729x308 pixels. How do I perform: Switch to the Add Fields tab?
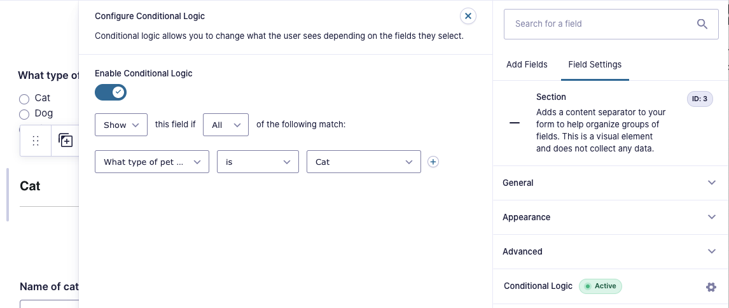527,65
